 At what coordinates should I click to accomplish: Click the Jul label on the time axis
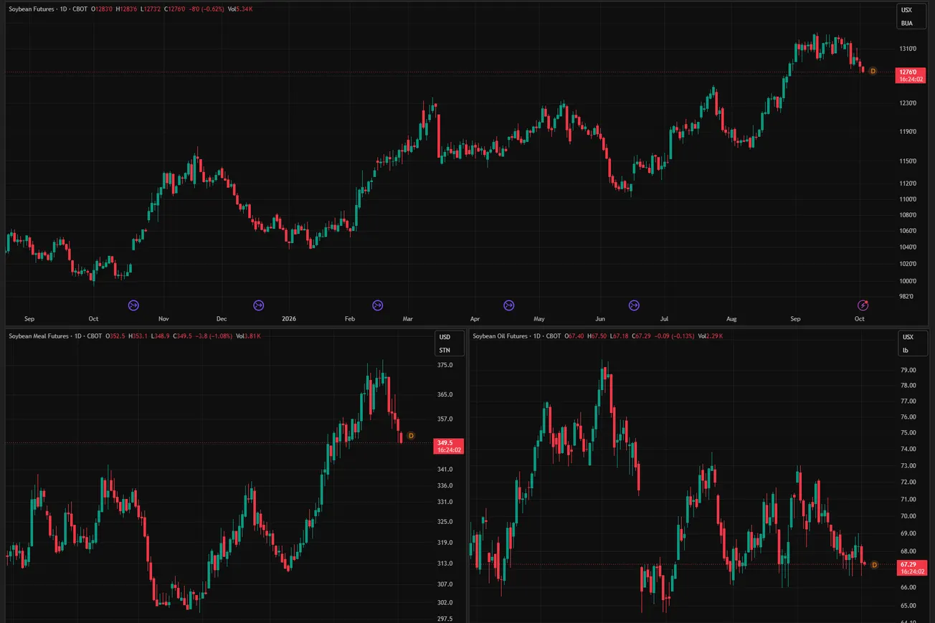click(x=665, y=318)
